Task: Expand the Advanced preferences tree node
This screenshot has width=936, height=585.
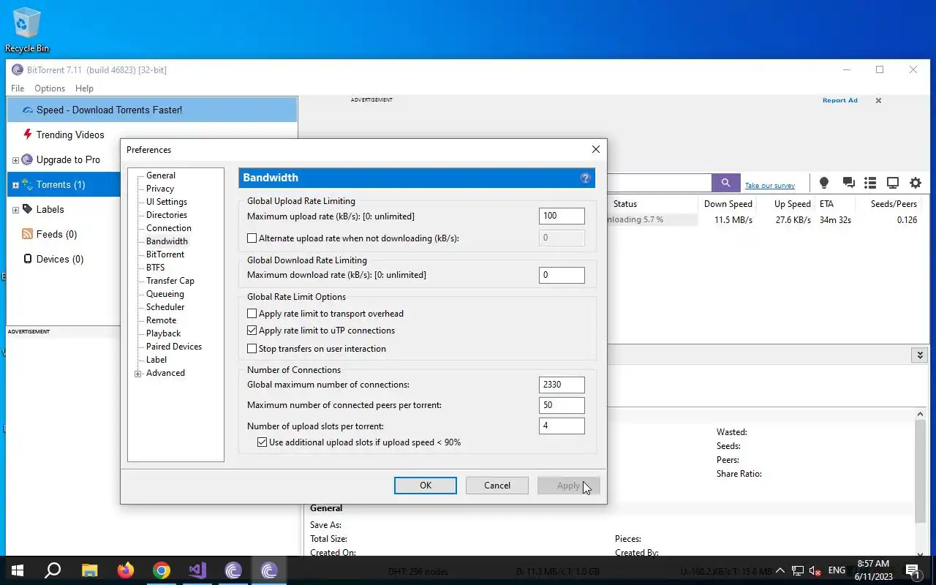Action: point(137,374)
